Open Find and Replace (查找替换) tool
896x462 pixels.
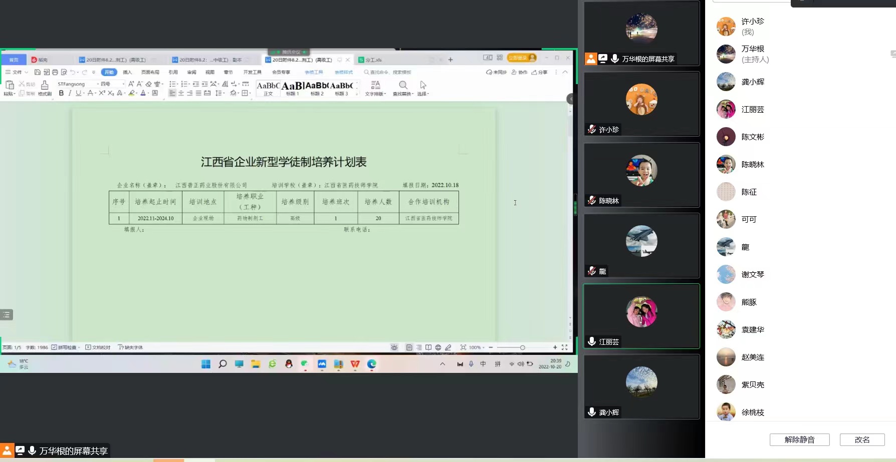coord(403,88)
